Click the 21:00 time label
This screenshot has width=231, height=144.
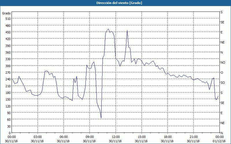click(193, 137)
